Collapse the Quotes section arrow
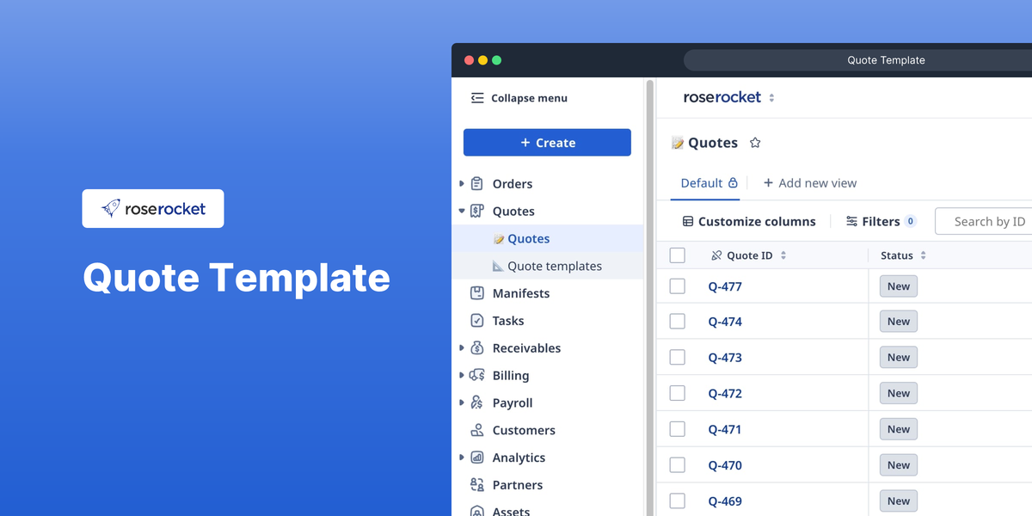The width and height of the screenshot is (1032, 516). pyautogui.click(x=462, y=212)
